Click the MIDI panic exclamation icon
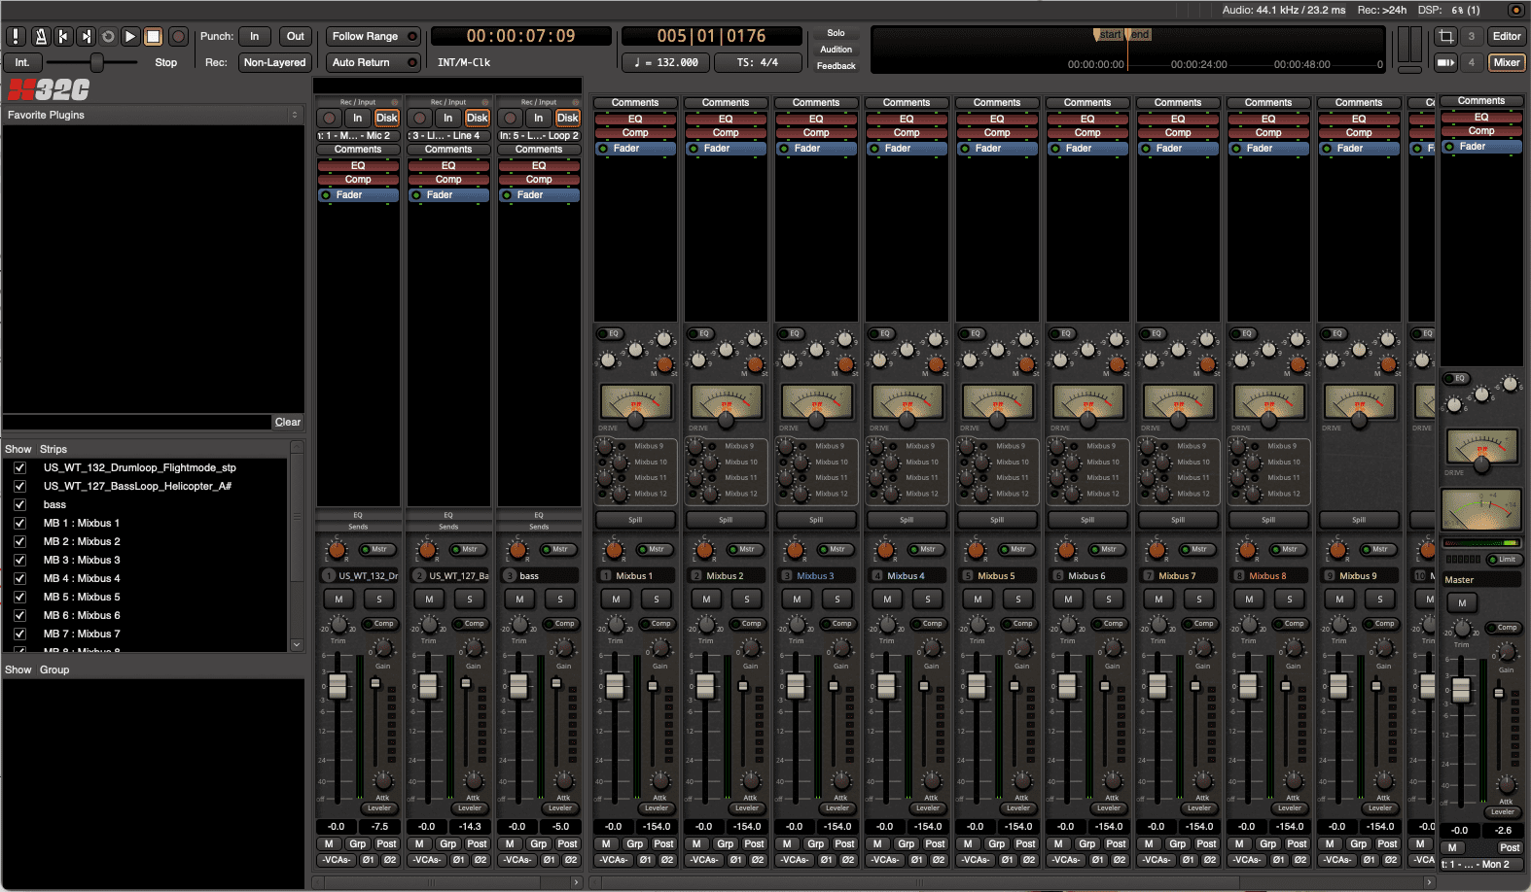Screen dimensions: 1531x892 point(17,36)
